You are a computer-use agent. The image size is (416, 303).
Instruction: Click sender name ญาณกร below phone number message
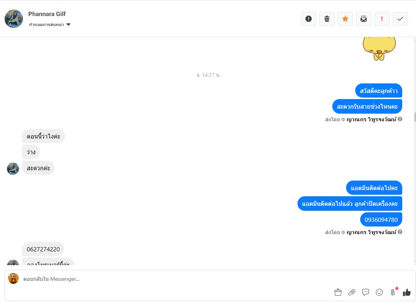click(371, 232)
